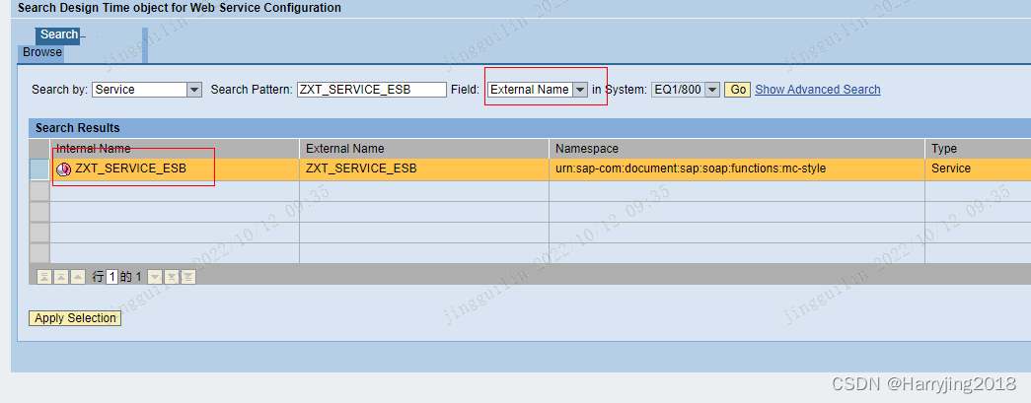The width and height of the screenshot is (1031, 403).
Task: Open Show Advanced Search link
Action: 817,90
